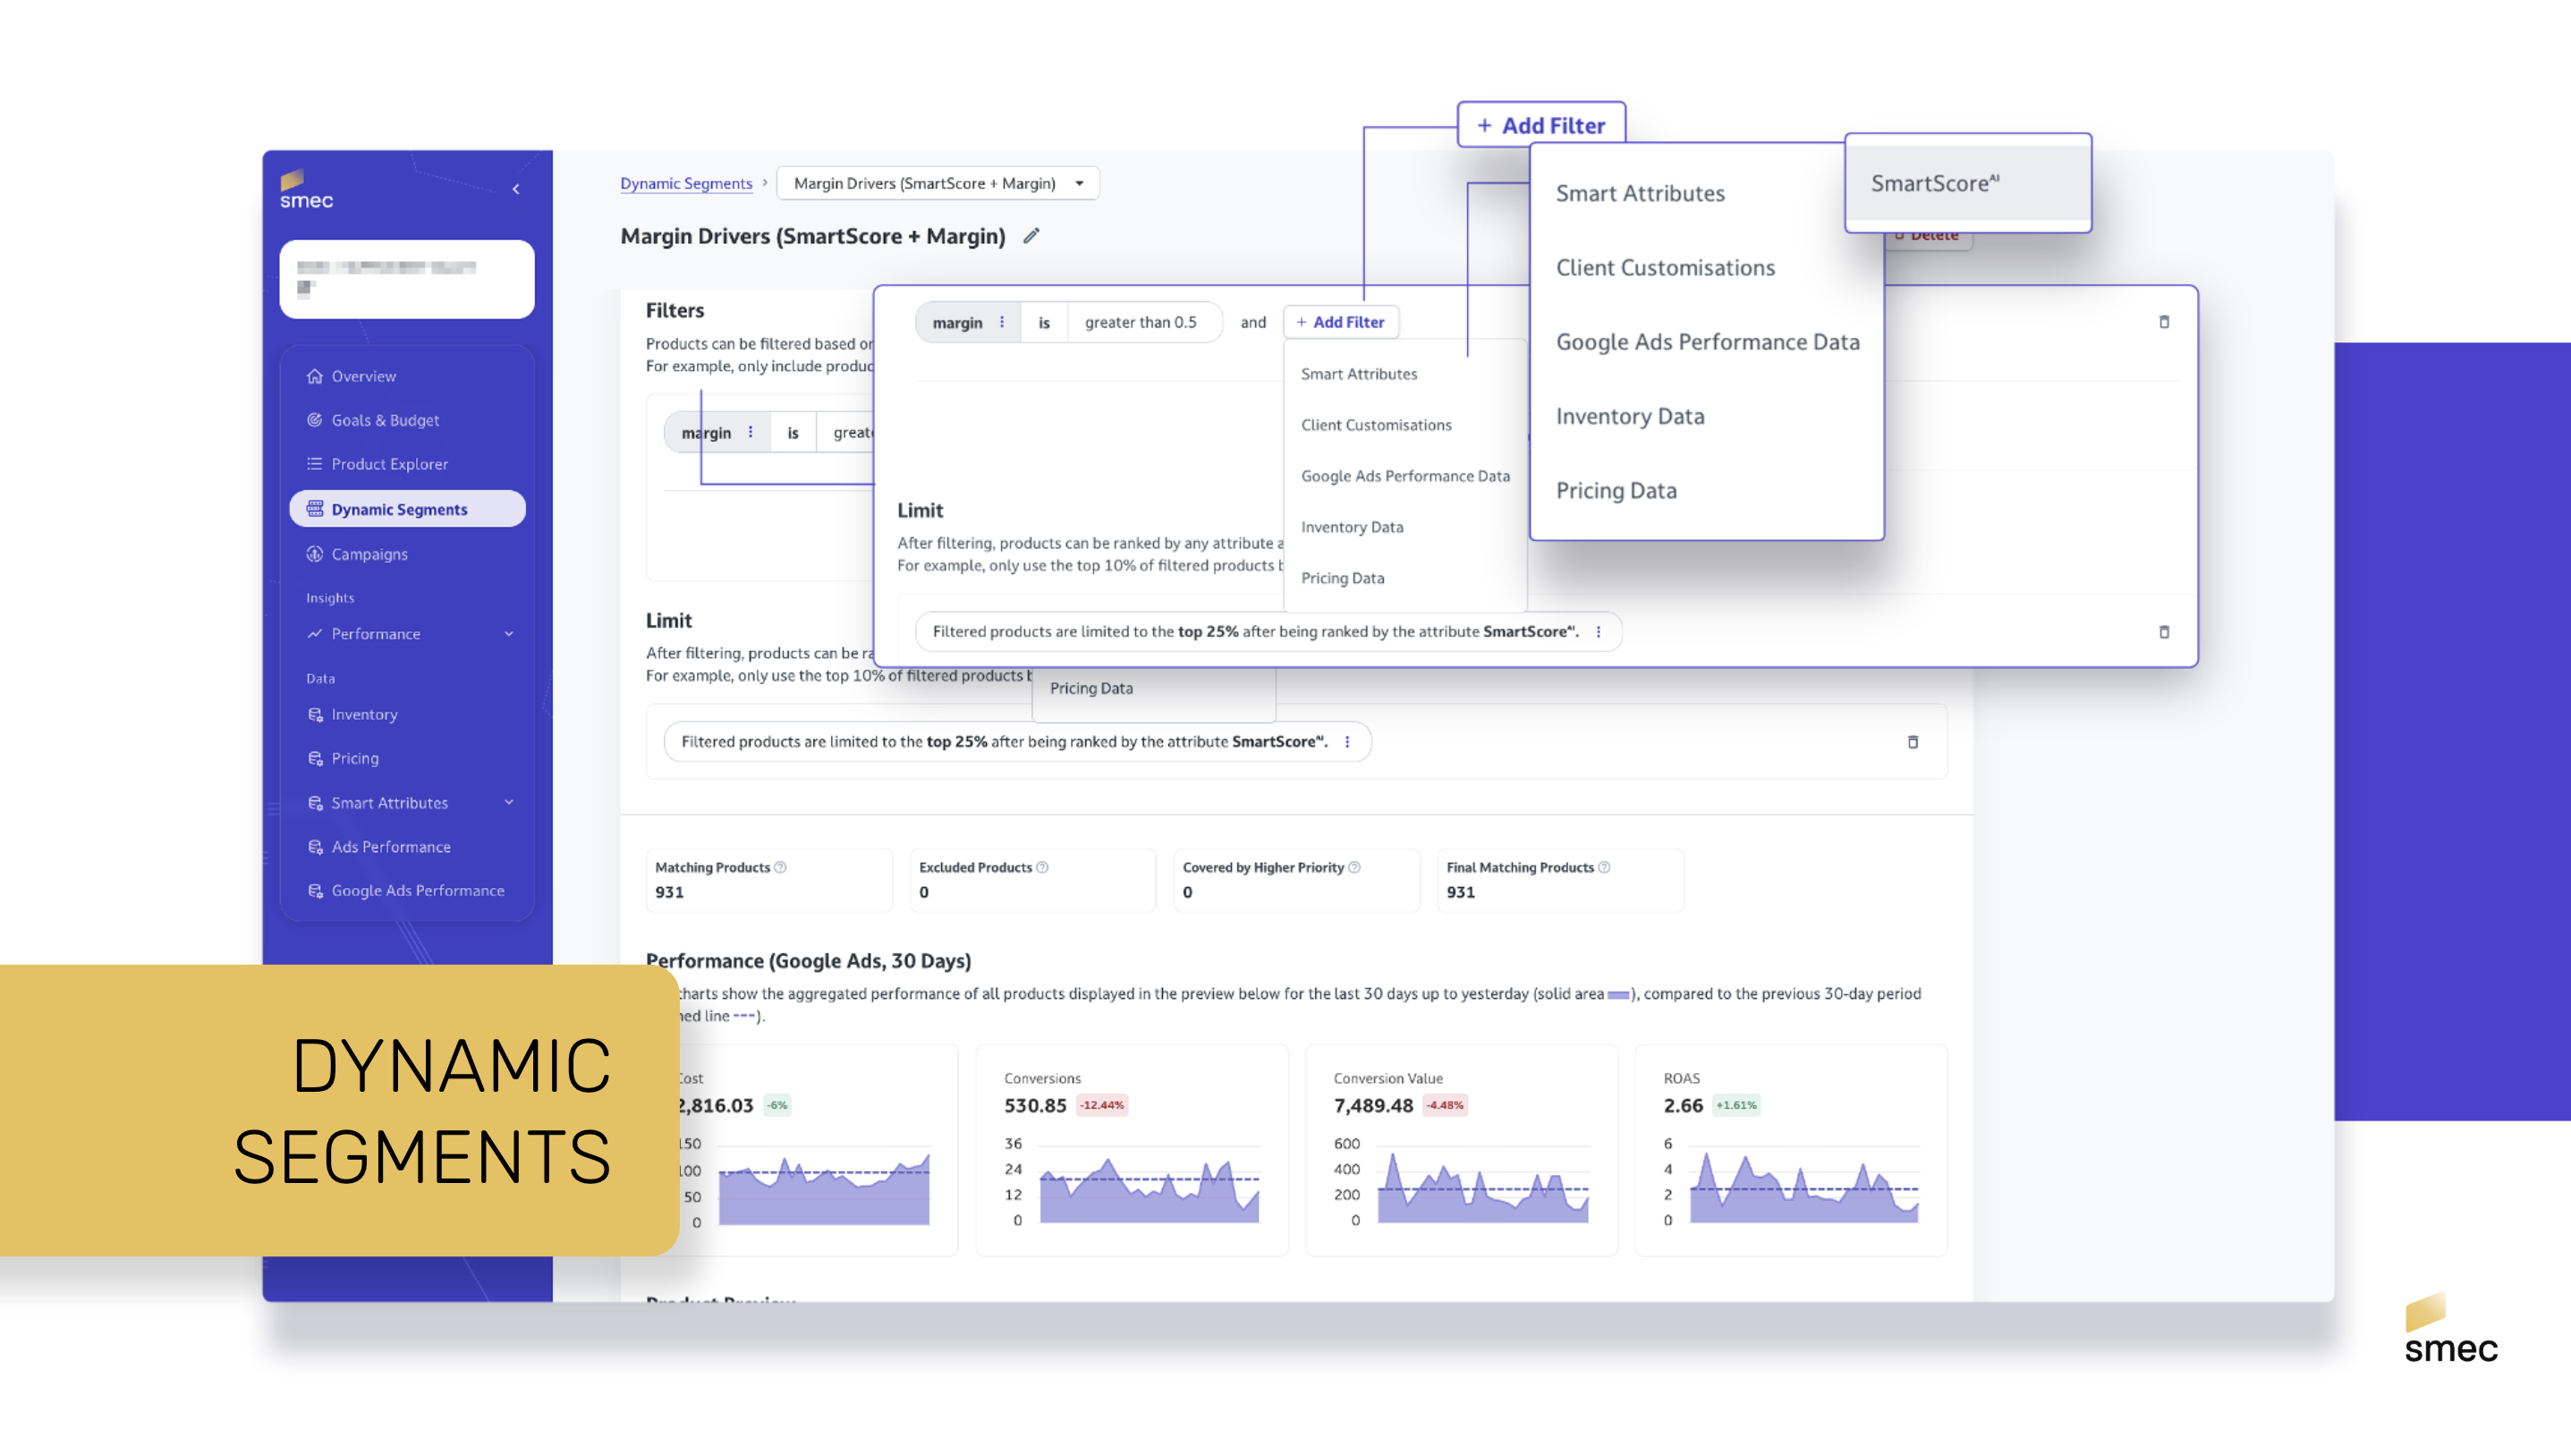Collapse the sidebar with the chevron arrow
This screenshot has width=2571, height=1445.
click(x=516, y=189)
